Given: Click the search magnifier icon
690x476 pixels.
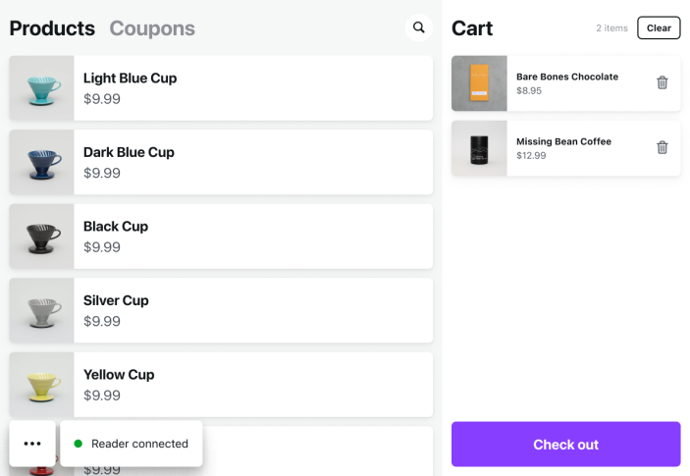Looking at the screenshot, I should 419,27.
